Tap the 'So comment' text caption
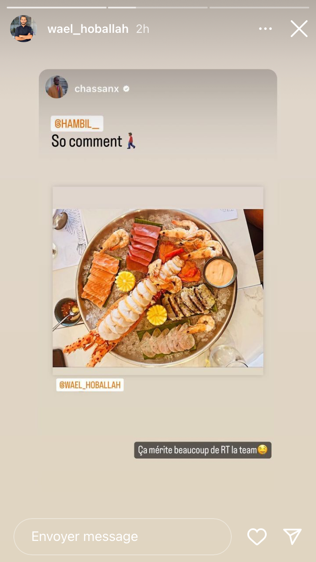This screenshot has width=316, height=562. [87, 141]
